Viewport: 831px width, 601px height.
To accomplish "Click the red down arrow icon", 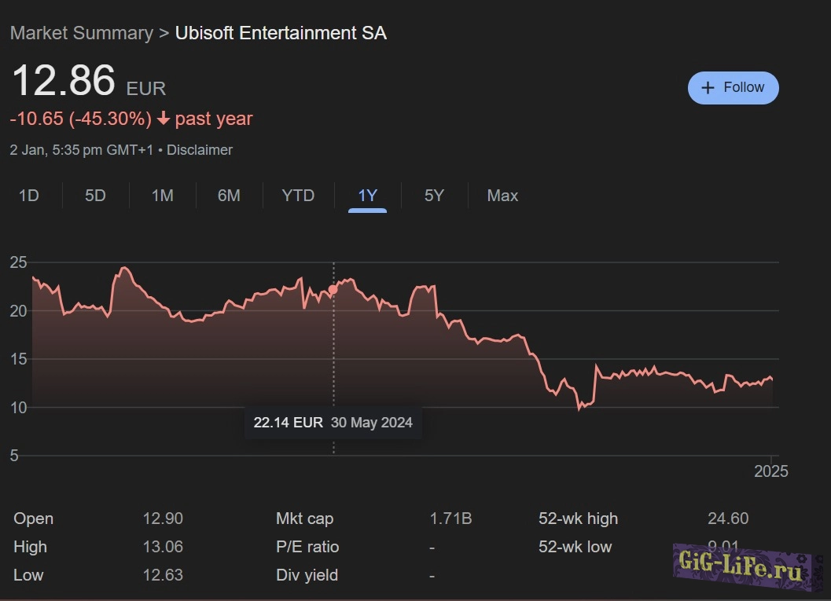I will 164,119.
